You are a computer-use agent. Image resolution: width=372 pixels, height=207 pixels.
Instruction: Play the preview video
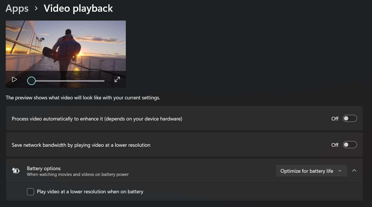[x=14, y=79]
